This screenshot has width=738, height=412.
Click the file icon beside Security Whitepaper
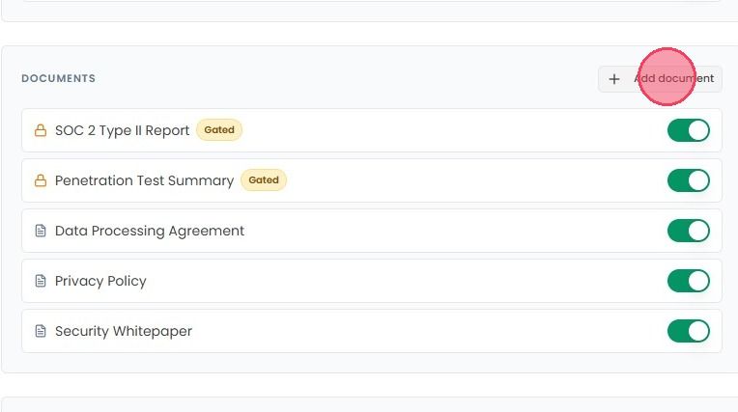[41, 331]
